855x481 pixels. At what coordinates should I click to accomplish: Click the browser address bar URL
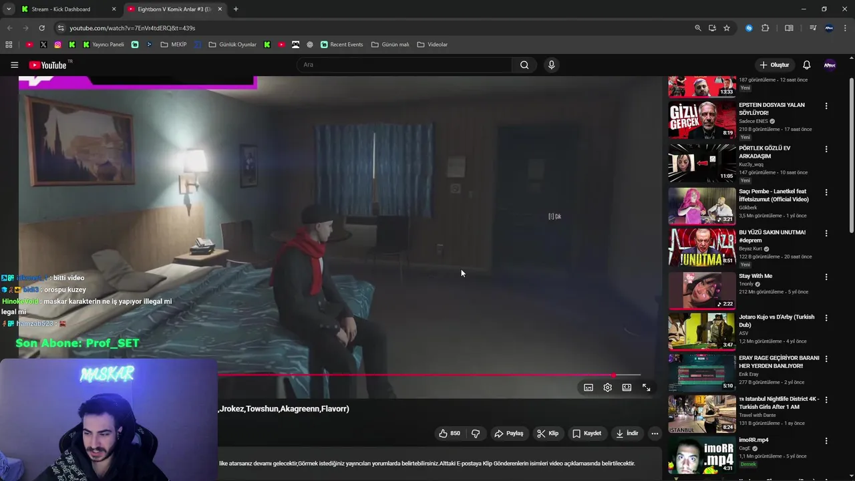132,28
